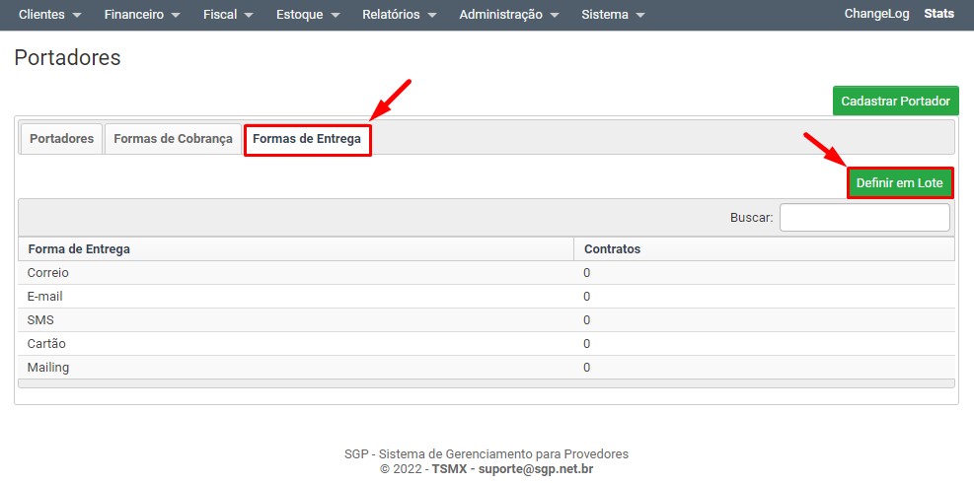
Task: Click the Cadastrar Portador button
Action: pos(895,101)
